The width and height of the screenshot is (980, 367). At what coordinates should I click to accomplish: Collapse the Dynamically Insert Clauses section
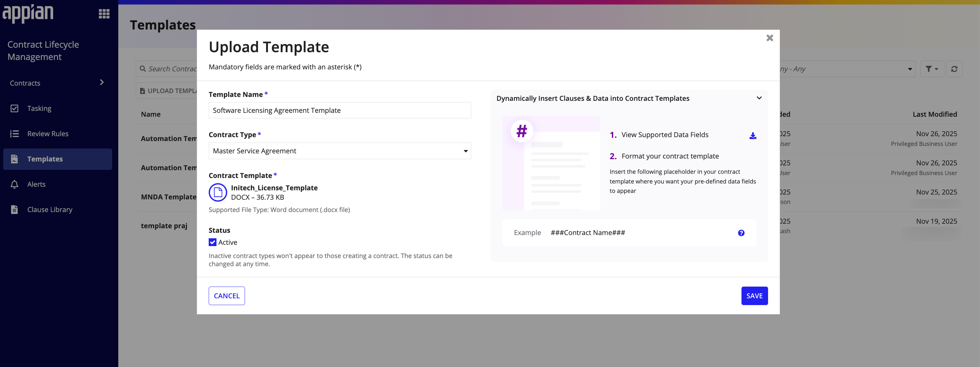pos(759,98)
